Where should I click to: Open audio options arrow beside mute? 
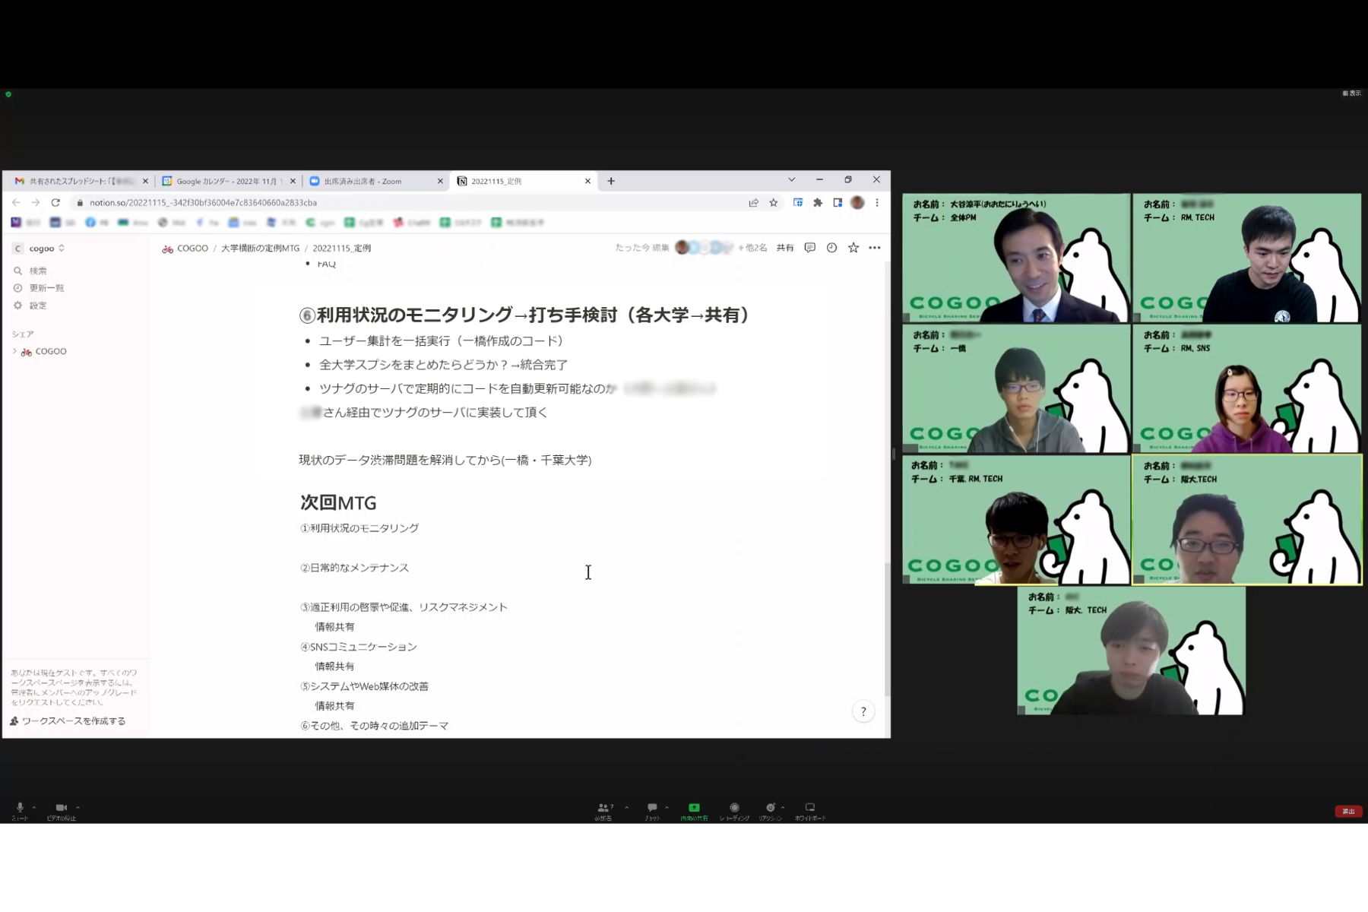34,807
